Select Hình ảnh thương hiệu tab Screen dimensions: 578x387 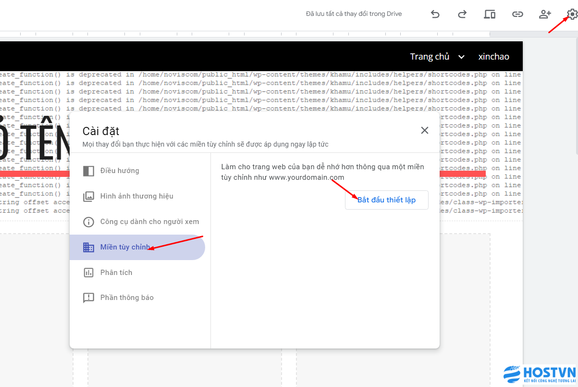tap(137, 196)
